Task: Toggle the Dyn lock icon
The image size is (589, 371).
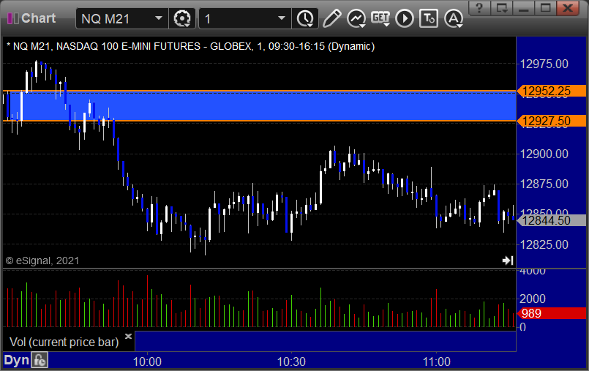Action: click(40, 361)
